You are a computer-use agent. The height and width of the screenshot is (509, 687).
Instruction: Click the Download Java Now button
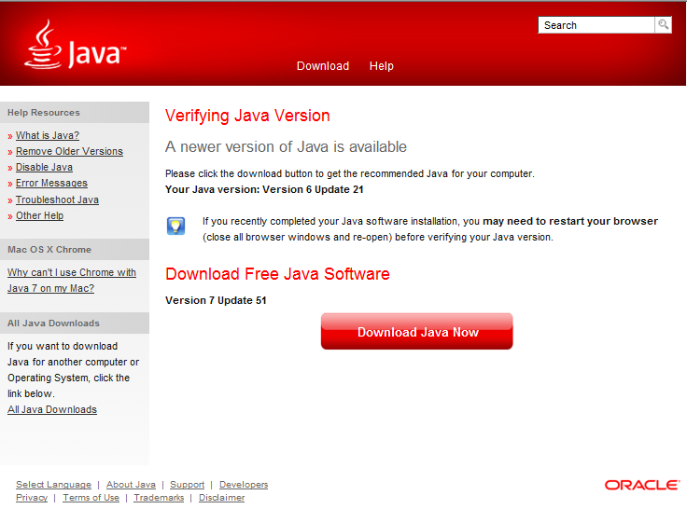click(x=416, y=331)
